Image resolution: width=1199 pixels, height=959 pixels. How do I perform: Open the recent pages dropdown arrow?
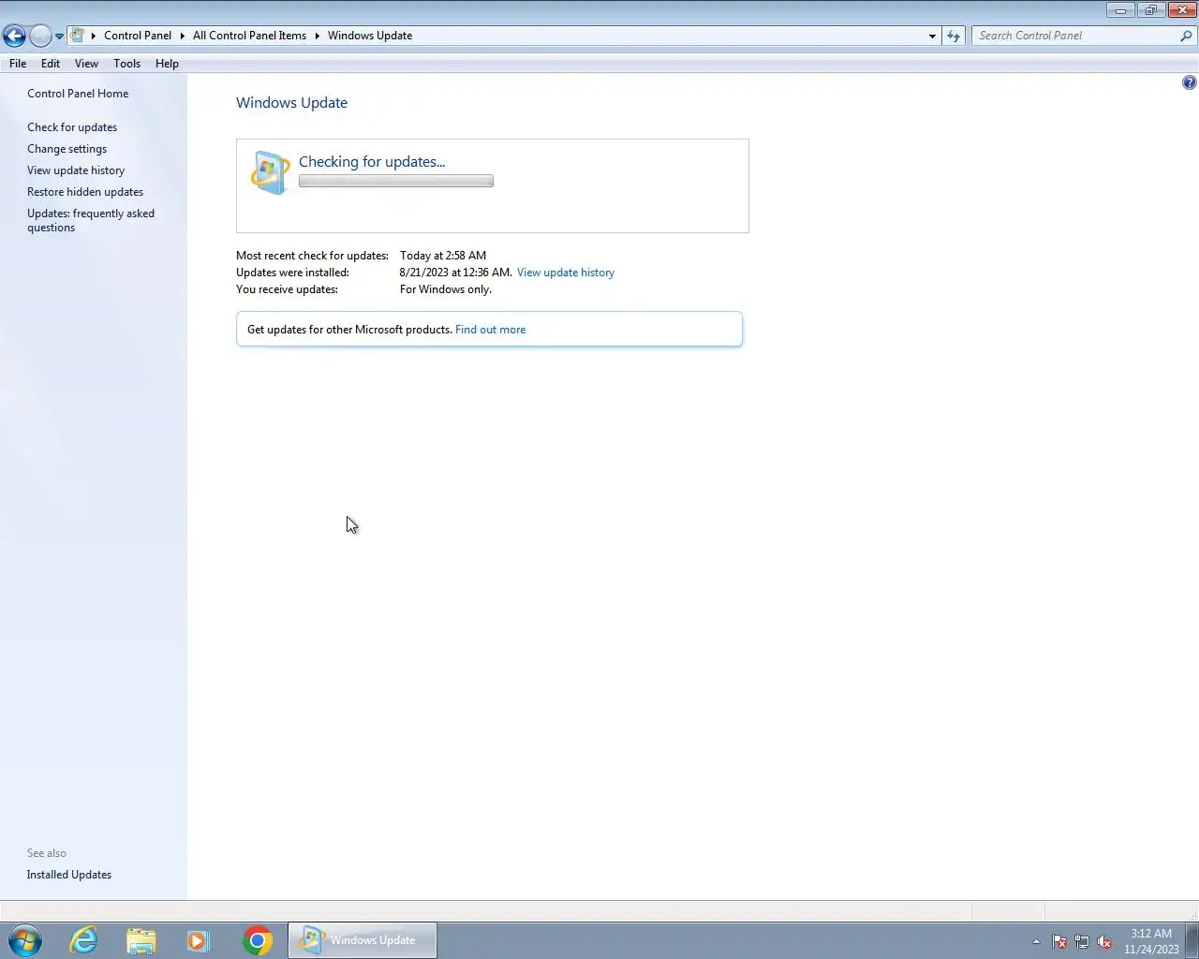tap(59, 37)
